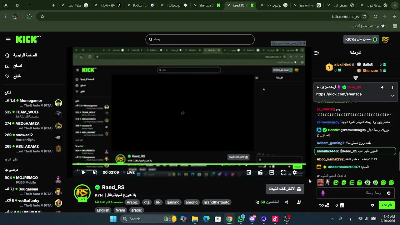Open the clip creation icon on the player

pyautogui.click(x=260, y=172)
